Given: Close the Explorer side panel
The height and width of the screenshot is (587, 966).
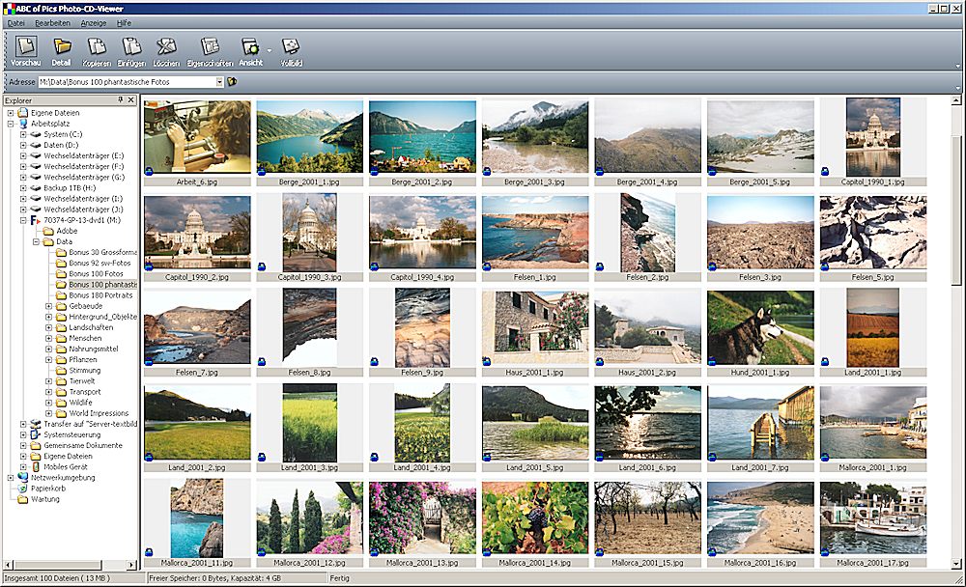Looking at the screenshot, I should [130, 100].
